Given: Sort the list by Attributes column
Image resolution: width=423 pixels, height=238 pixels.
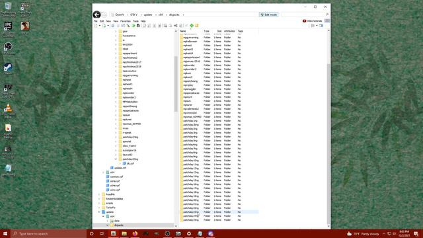Looking at the screenshot, I should (229, 31).
